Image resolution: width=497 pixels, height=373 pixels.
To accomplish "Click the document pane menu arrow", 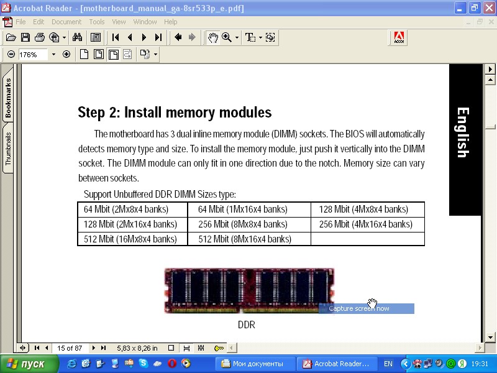I will pos(490,69).
